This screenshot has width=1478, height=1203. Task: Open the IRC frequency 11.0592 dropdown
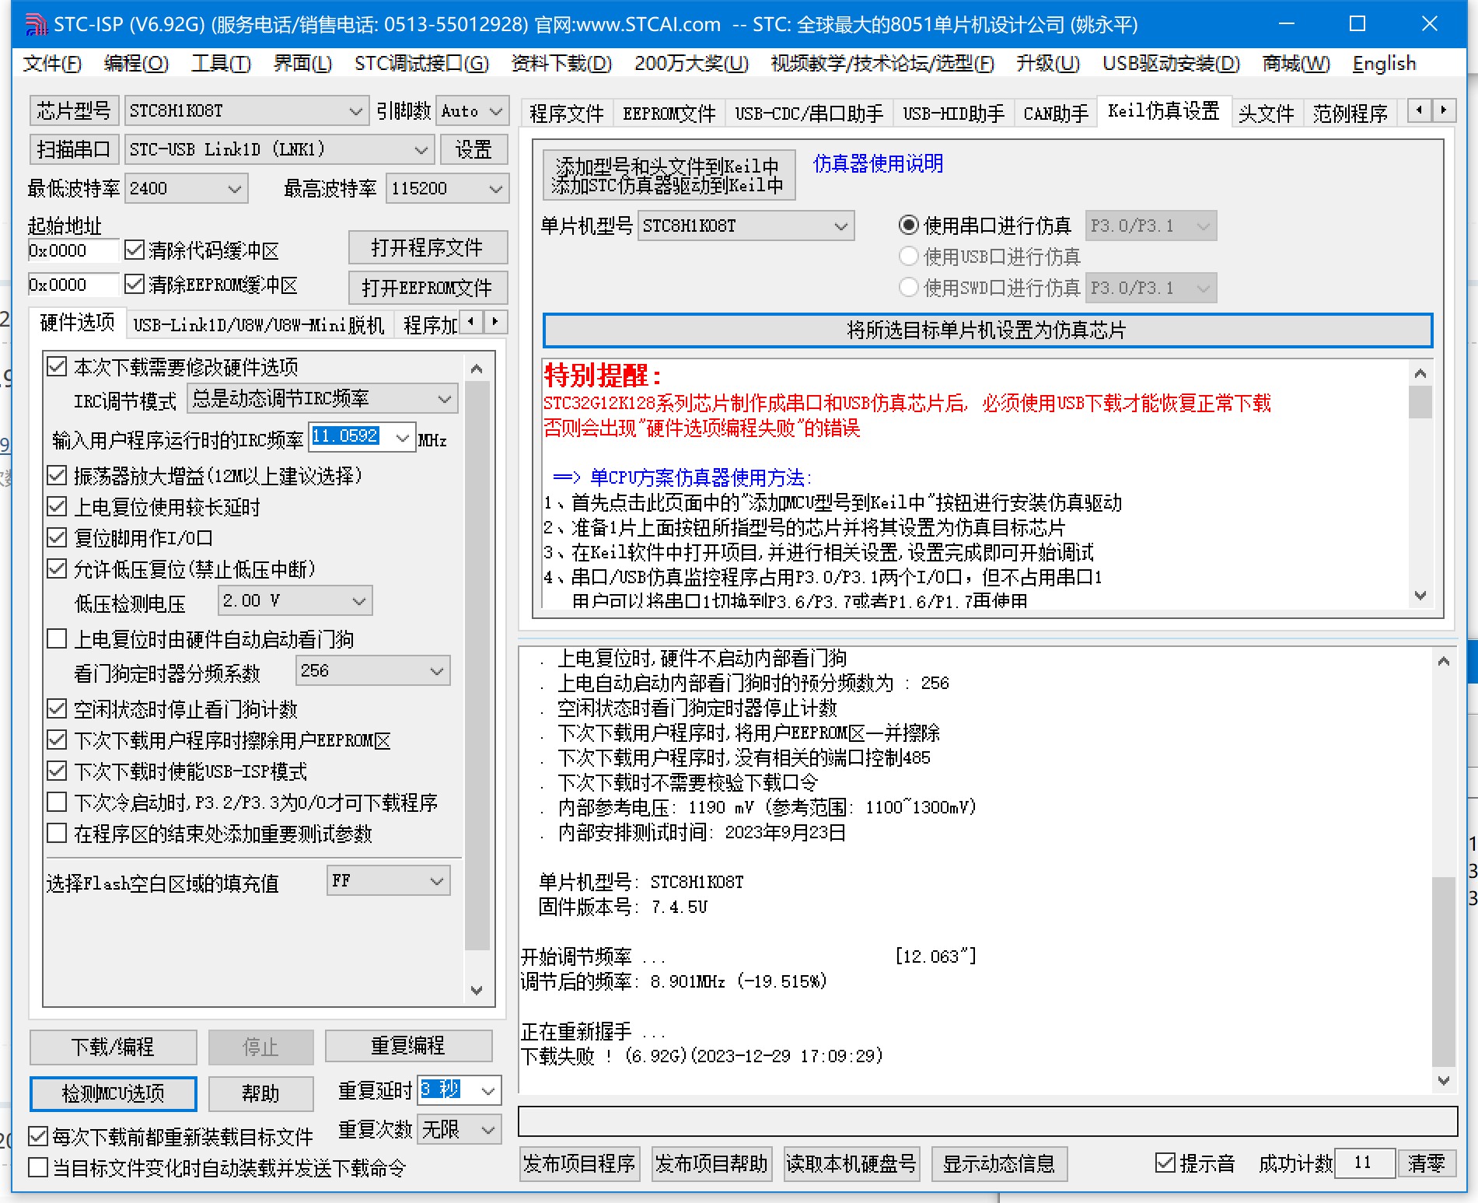point(402,438)
